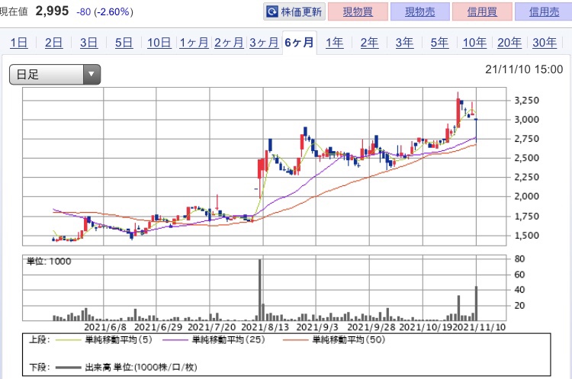
Task: Click the refresh icon in 株価更新 button
Action: (272, 12)
